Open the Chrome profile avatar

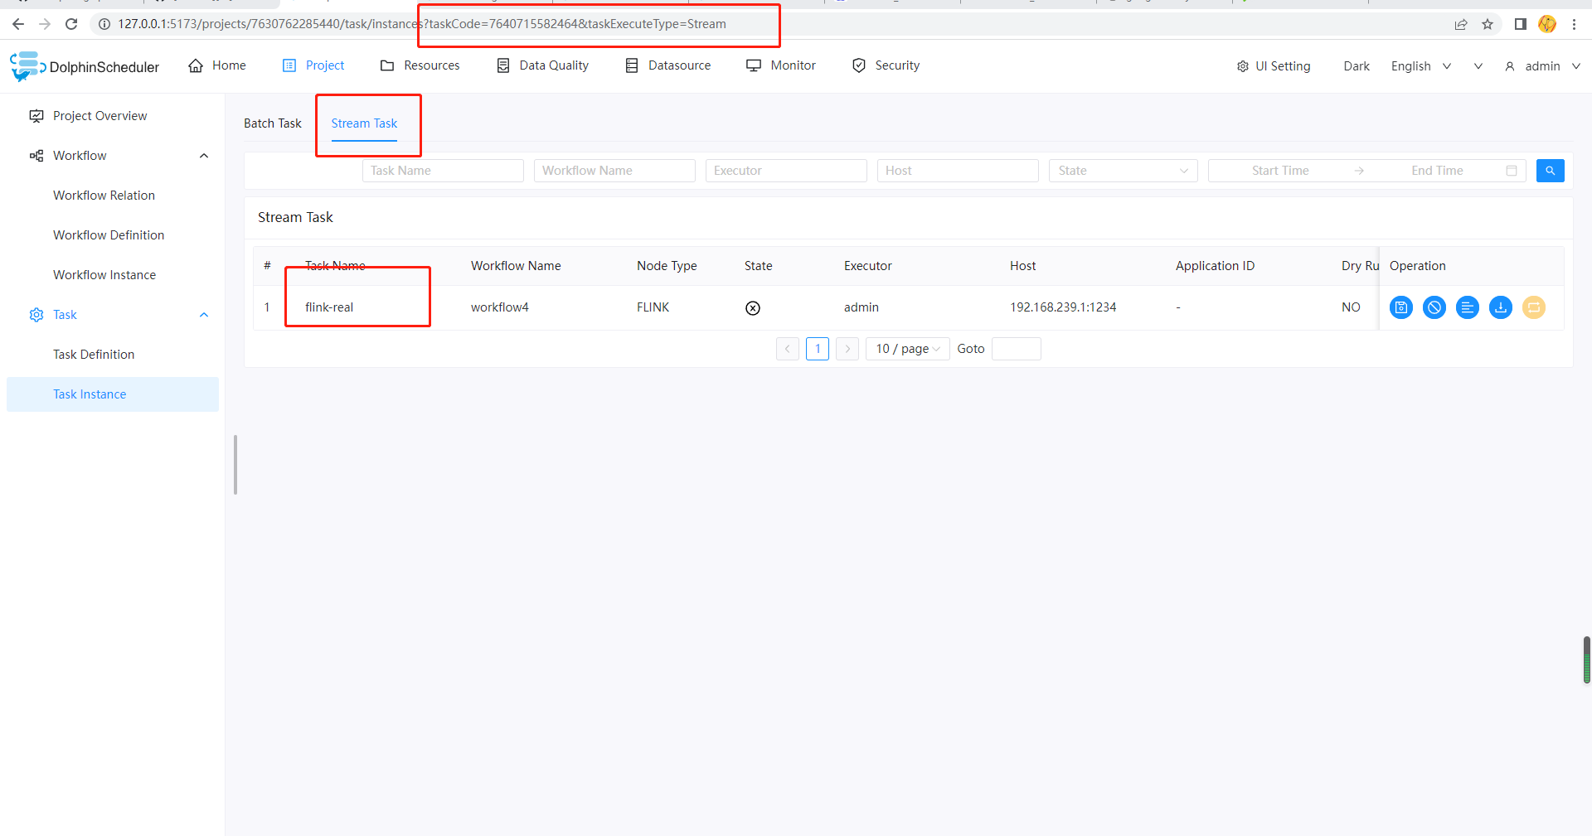pos(1547,24)
